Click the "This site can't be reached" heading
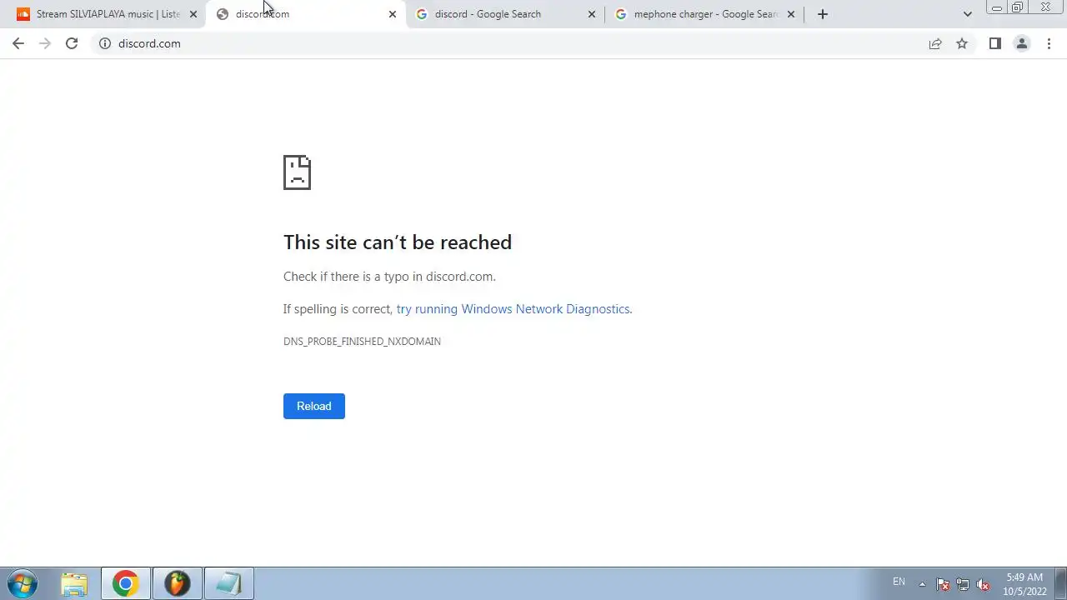Screen dimensions: 1067x600 398,242
